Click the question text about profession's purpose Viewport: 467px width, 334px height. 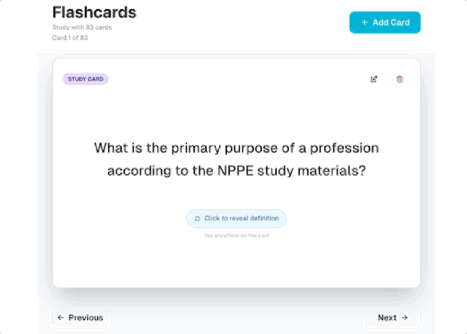pyautogui.click(x=237, y=148)
